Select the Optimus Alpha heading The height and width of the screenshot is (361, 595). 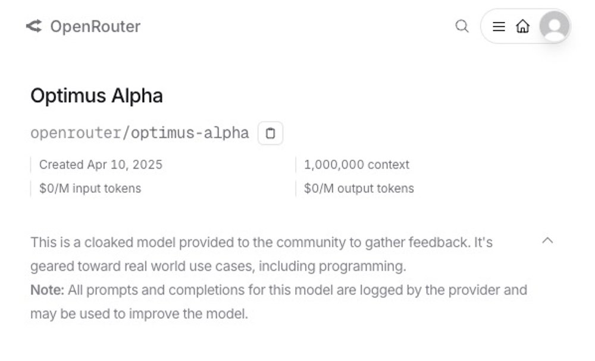point(97,96)
